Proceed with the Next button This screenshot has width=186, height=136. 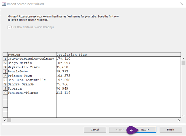145,129
